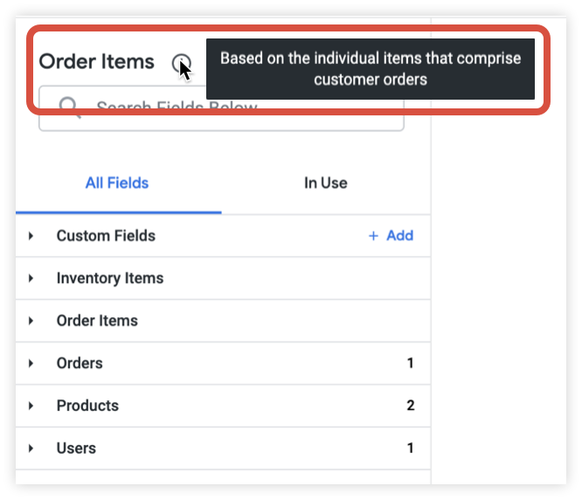Switch to the All Fields tab
582x500 pixels.
[117, 183]
